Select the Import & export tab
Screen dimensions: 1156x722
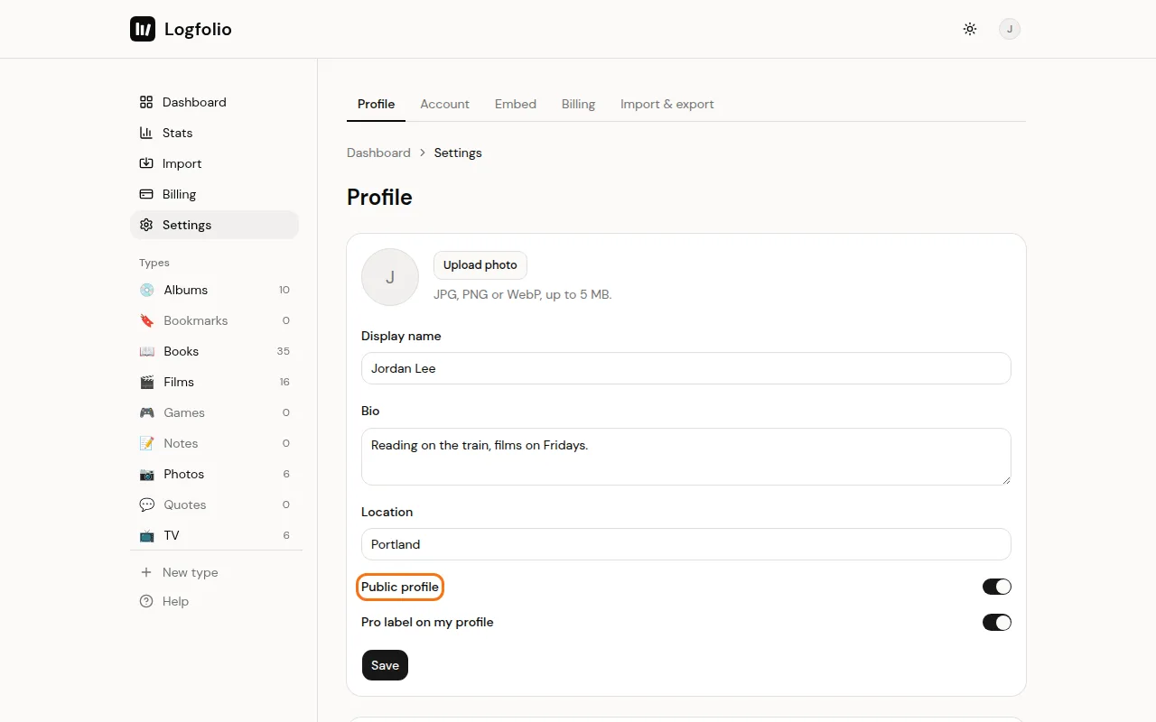667,104
